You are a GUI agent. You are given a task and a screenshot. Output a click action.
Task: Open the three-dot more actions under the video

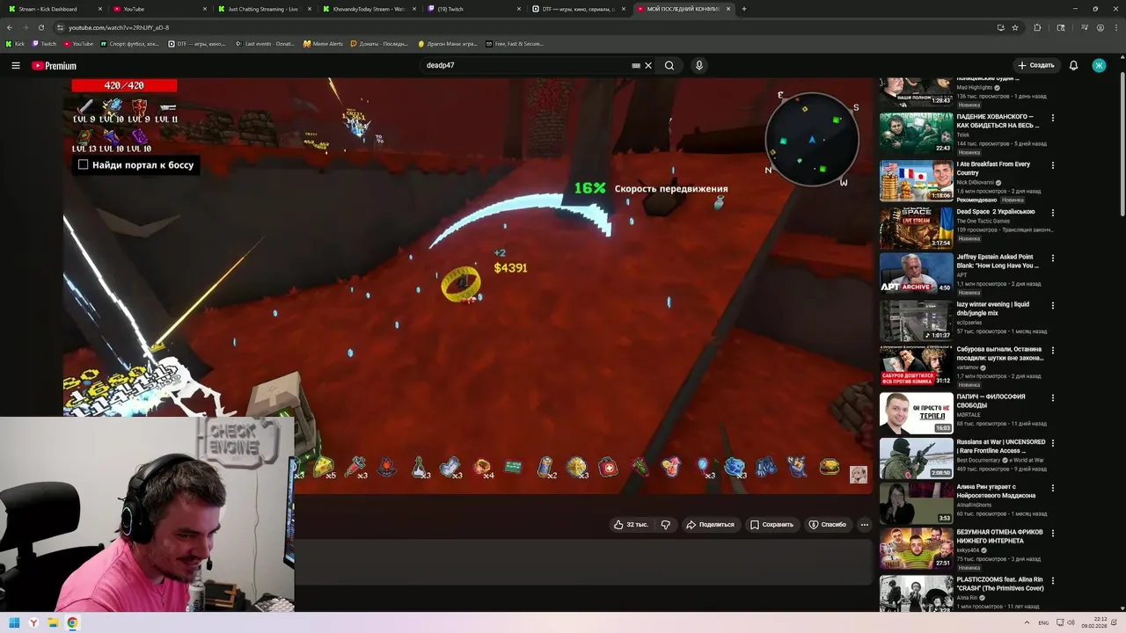click(x=865, y=525)
